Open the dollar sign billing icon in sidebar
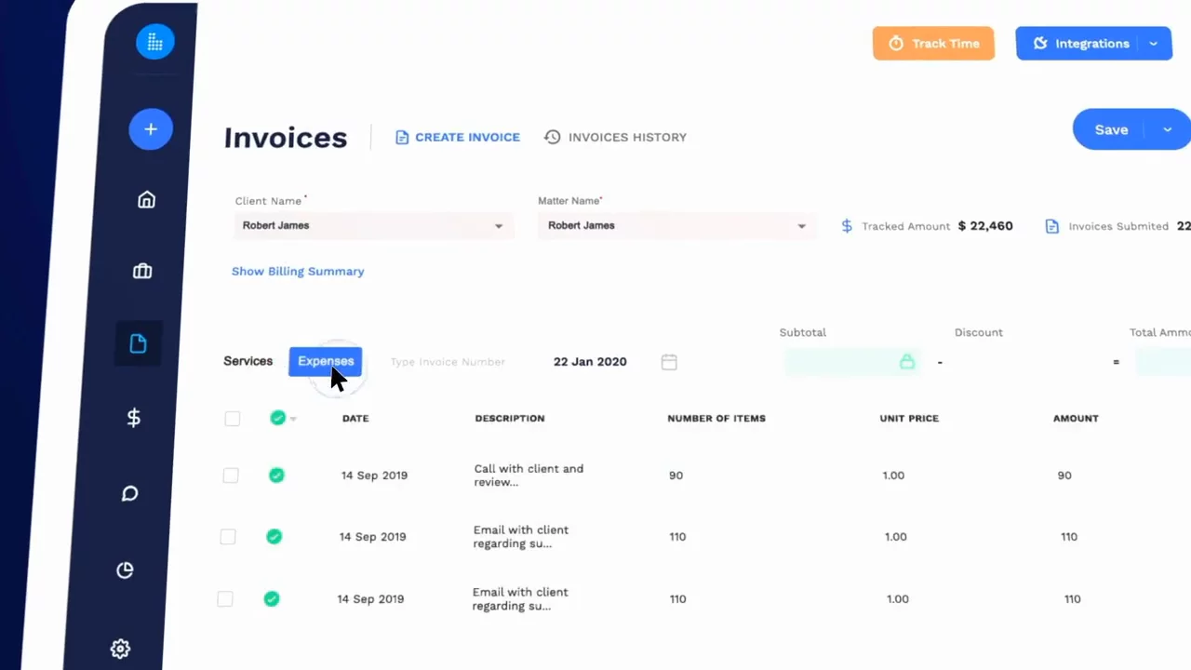 pos(134,418)
